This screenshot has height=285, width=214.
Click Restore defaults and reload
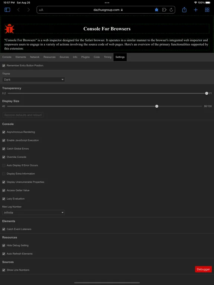pyautogui.click(x=23, y=115)
